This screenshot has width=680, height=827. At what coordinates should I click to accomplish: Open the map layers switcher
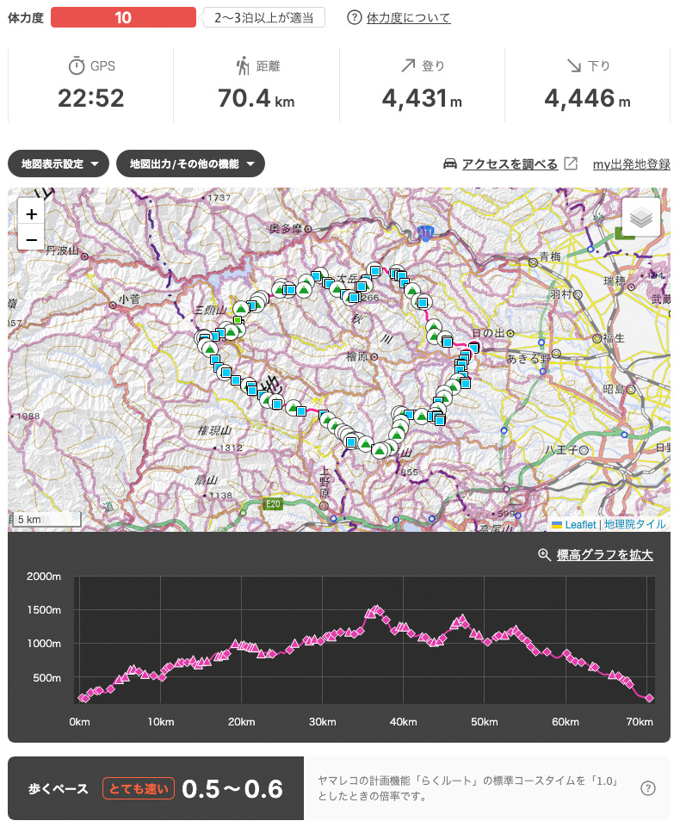pos(640,218)
